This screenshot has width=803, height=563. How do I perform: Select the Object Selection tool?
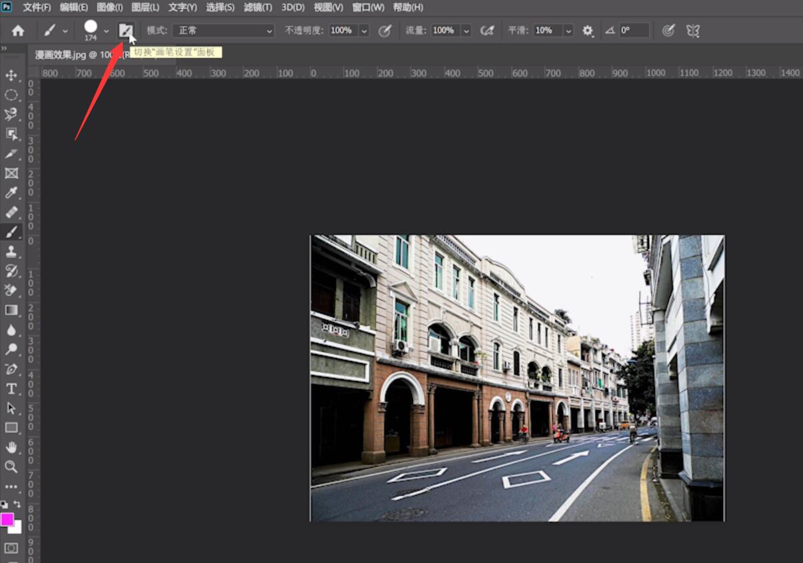point(11,134)
